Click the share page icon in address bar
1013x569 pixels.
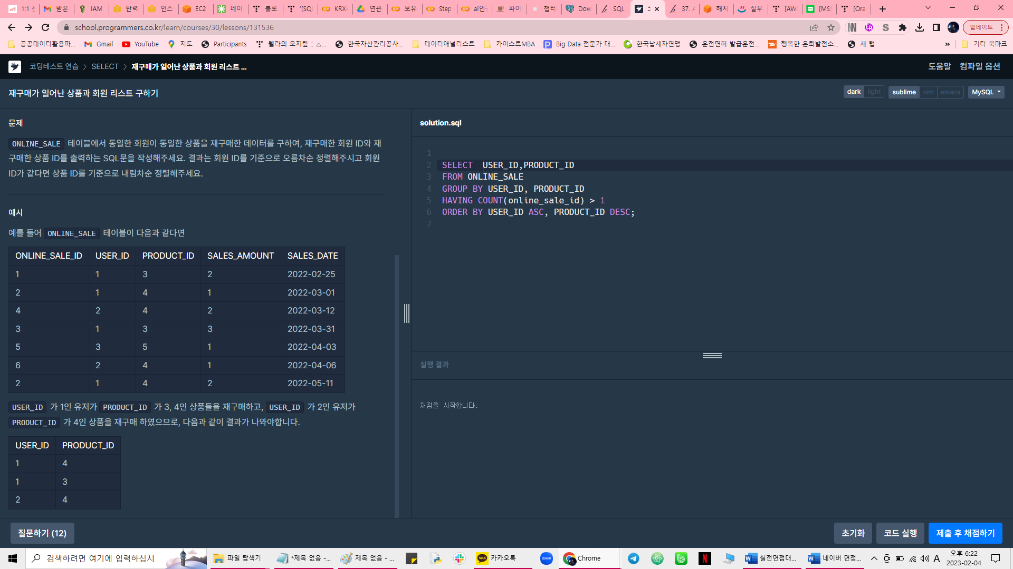[x=814, y=27]
